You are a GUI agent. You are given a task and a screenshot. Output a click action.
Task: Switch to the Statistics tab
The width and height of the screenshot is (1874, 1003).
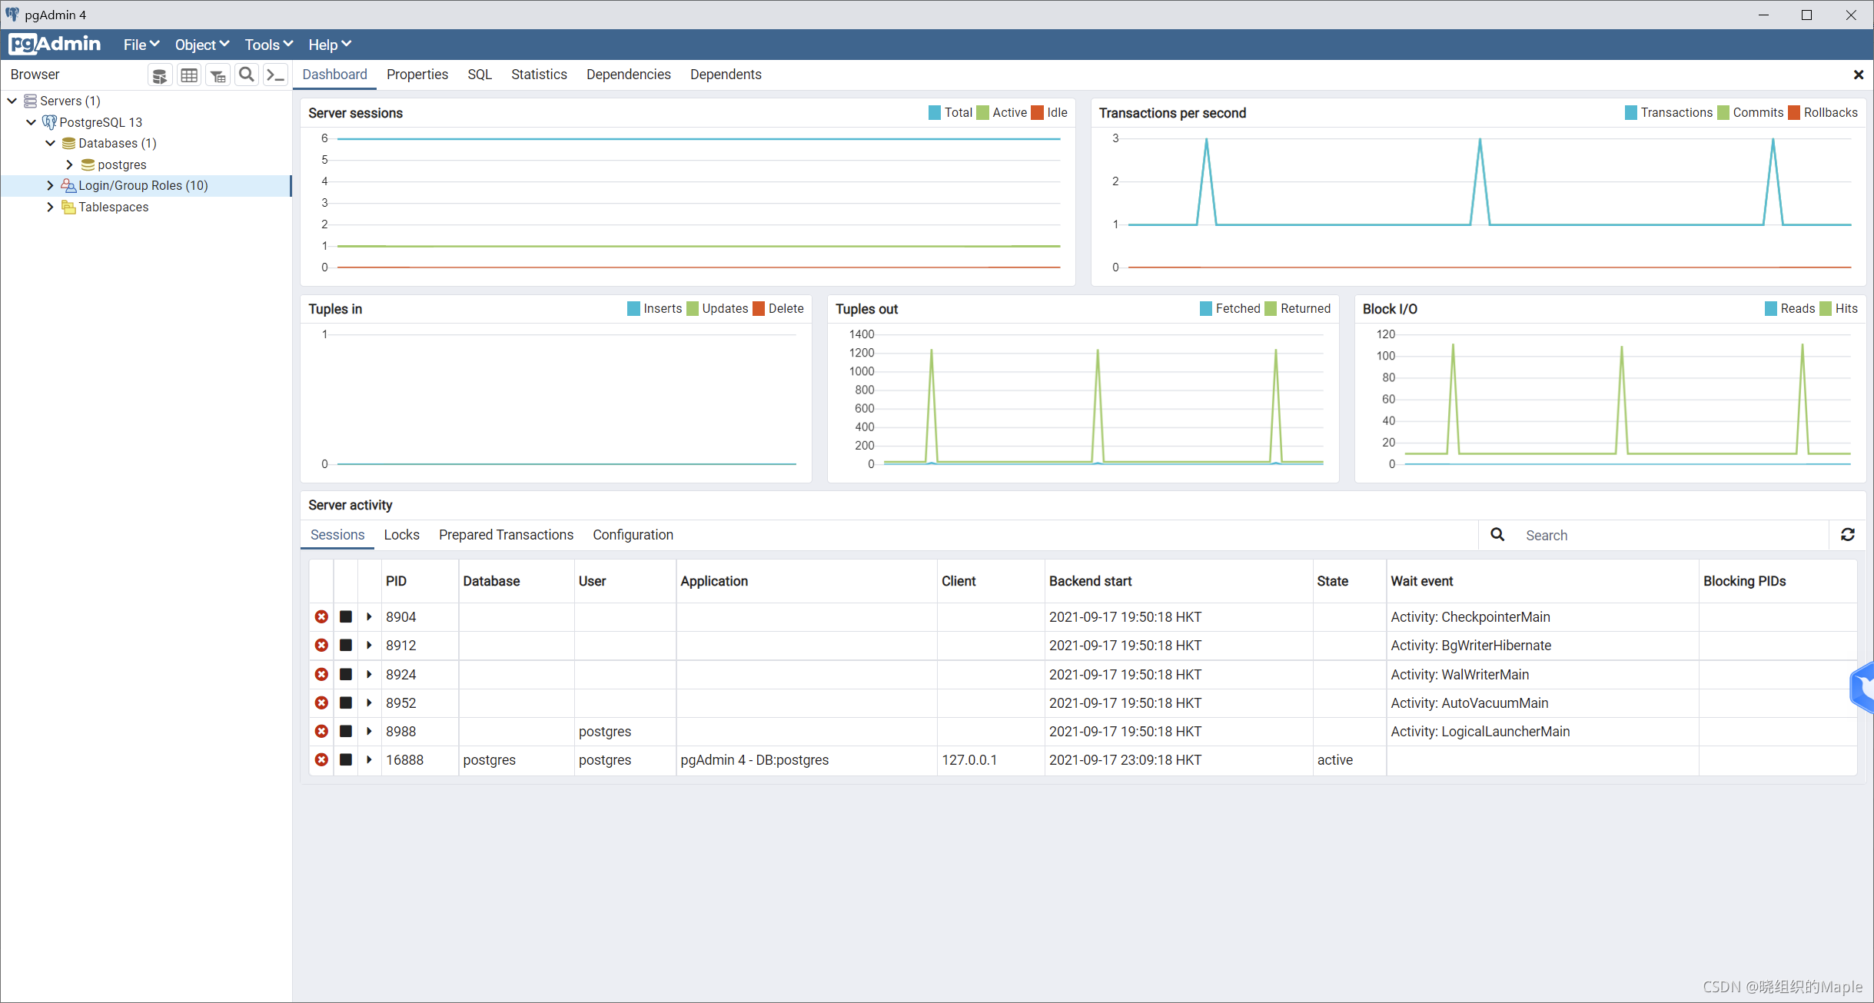(x=538, y=75)
